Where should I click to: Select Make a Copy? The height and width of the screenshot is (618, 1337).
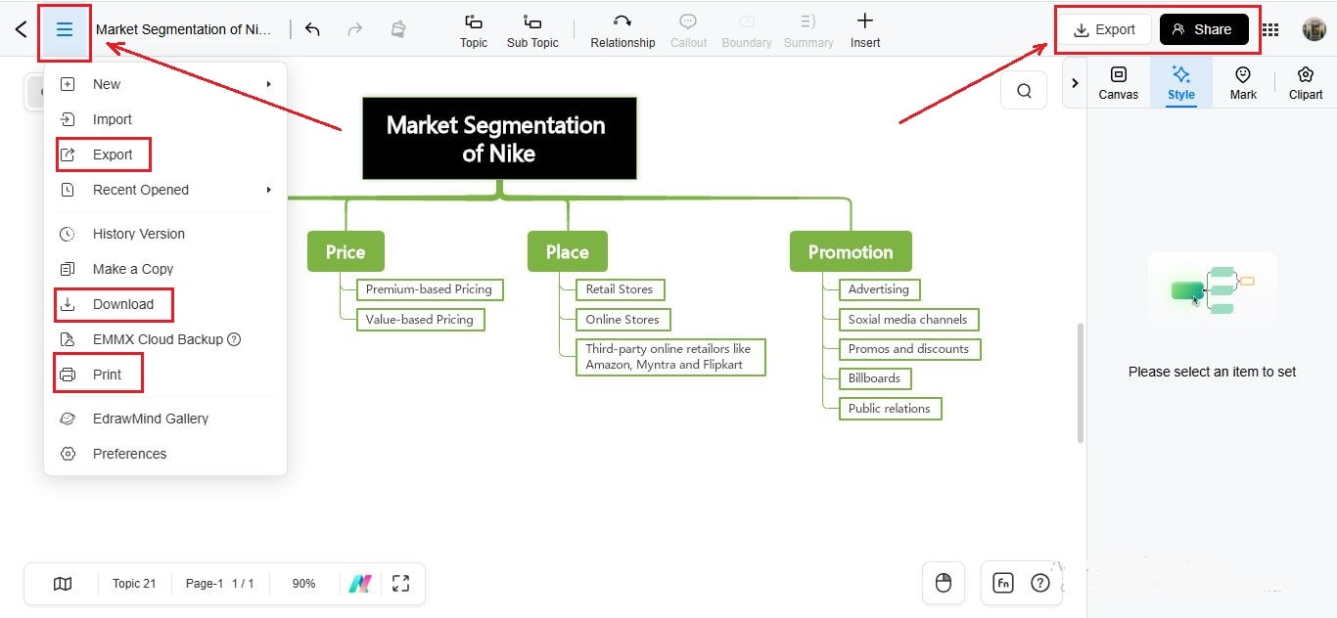(x=165, y=269)
